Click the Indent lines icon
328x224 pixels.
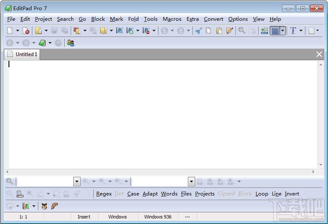265,31
